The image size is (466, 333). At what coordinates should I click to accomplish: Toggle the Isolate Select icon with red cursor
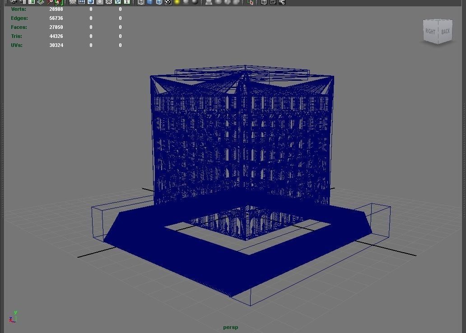coord(250,2)
